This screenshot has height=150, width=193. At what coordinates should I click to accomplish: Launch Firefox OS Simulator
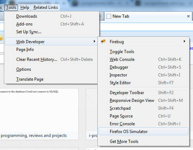pyautogui.click(x=143, y=132)
